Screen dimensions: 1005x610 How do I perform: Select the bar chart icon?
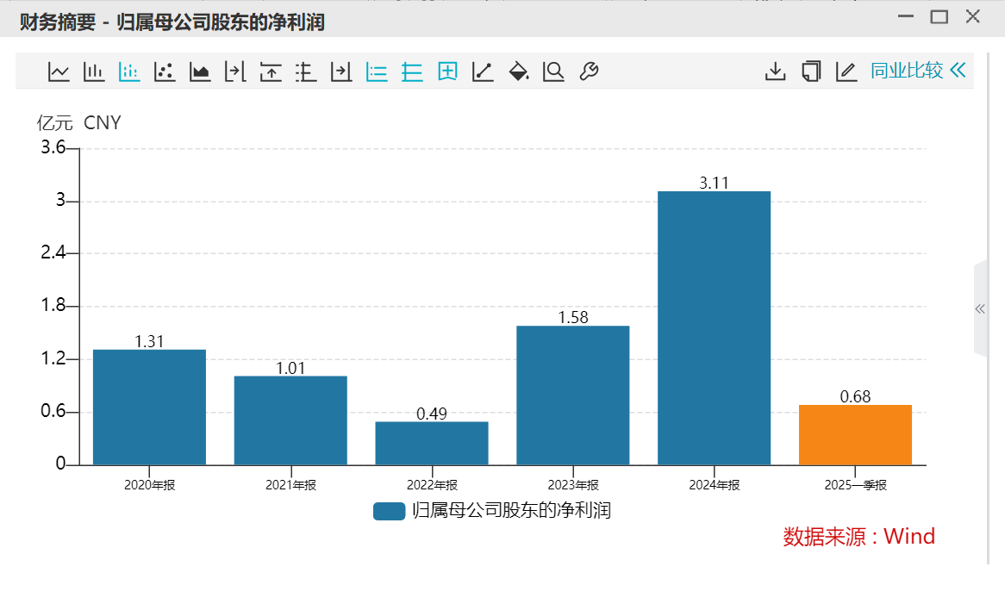pyautogui.click(x=94, y=72)
